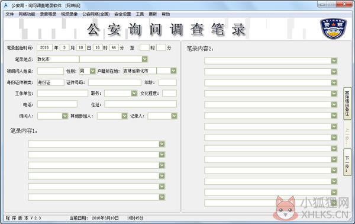Focus the 住址 input field
The height and width of the screenshot is (224, 355).
coord(141,104)
